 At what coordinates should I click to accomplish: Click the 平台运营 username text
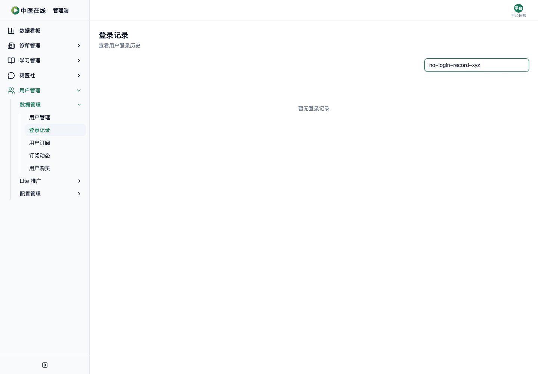519,16
